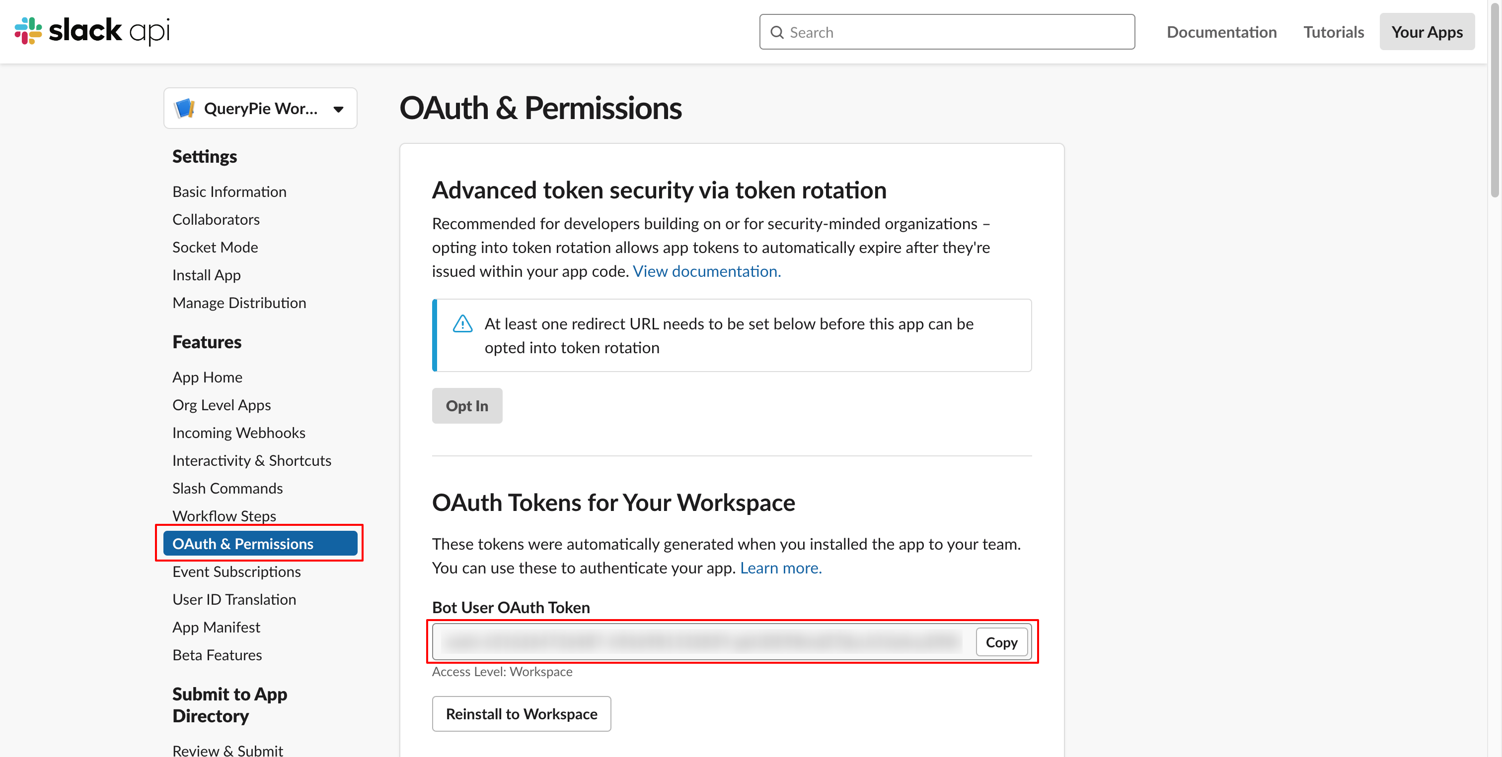Expand the QueryPie app selector dropdown
The height and width of the screenshot is (757, 1502).
338,109
